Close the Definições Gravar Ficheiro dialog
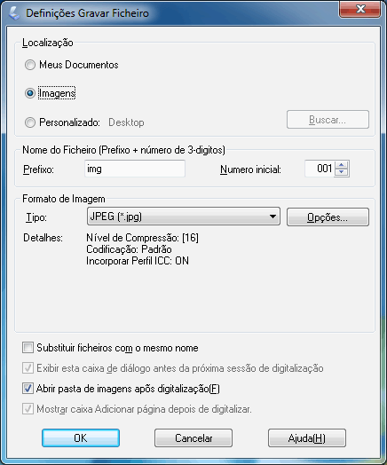387x465 pixels. pos(360,10)
